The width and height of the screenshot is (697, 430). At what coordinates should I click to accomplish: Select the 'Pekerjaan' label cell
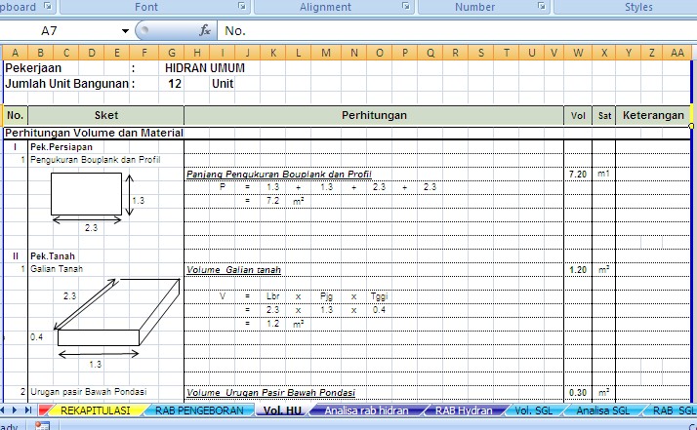[33, 68]
